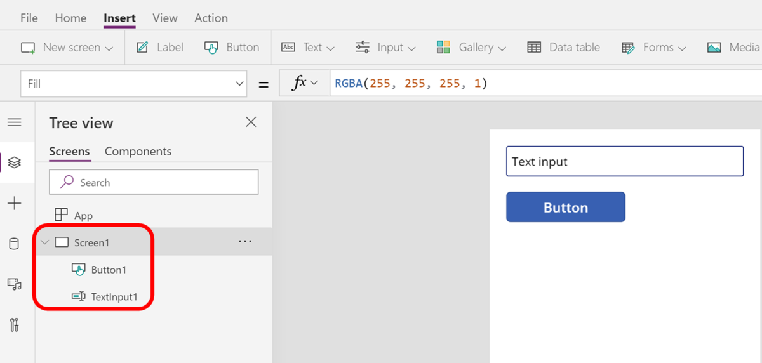Open the Action tab

211,18
